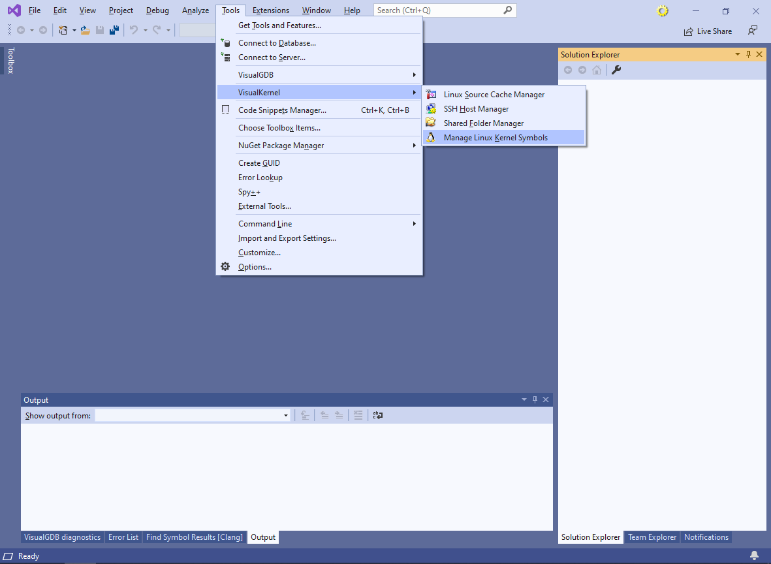This screenshot has height=564, width=771.
Task: Open SSH Host Manager
Action: point(504,108)
